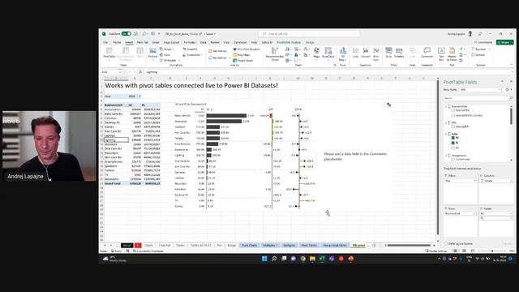
Task: Click the Screenshot tool
Action: coord(193,54)
